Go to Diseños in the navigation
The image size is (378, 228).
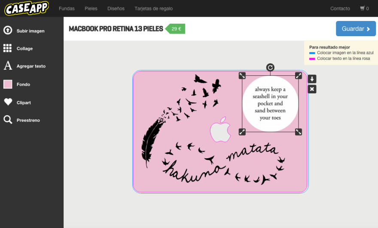116,9
